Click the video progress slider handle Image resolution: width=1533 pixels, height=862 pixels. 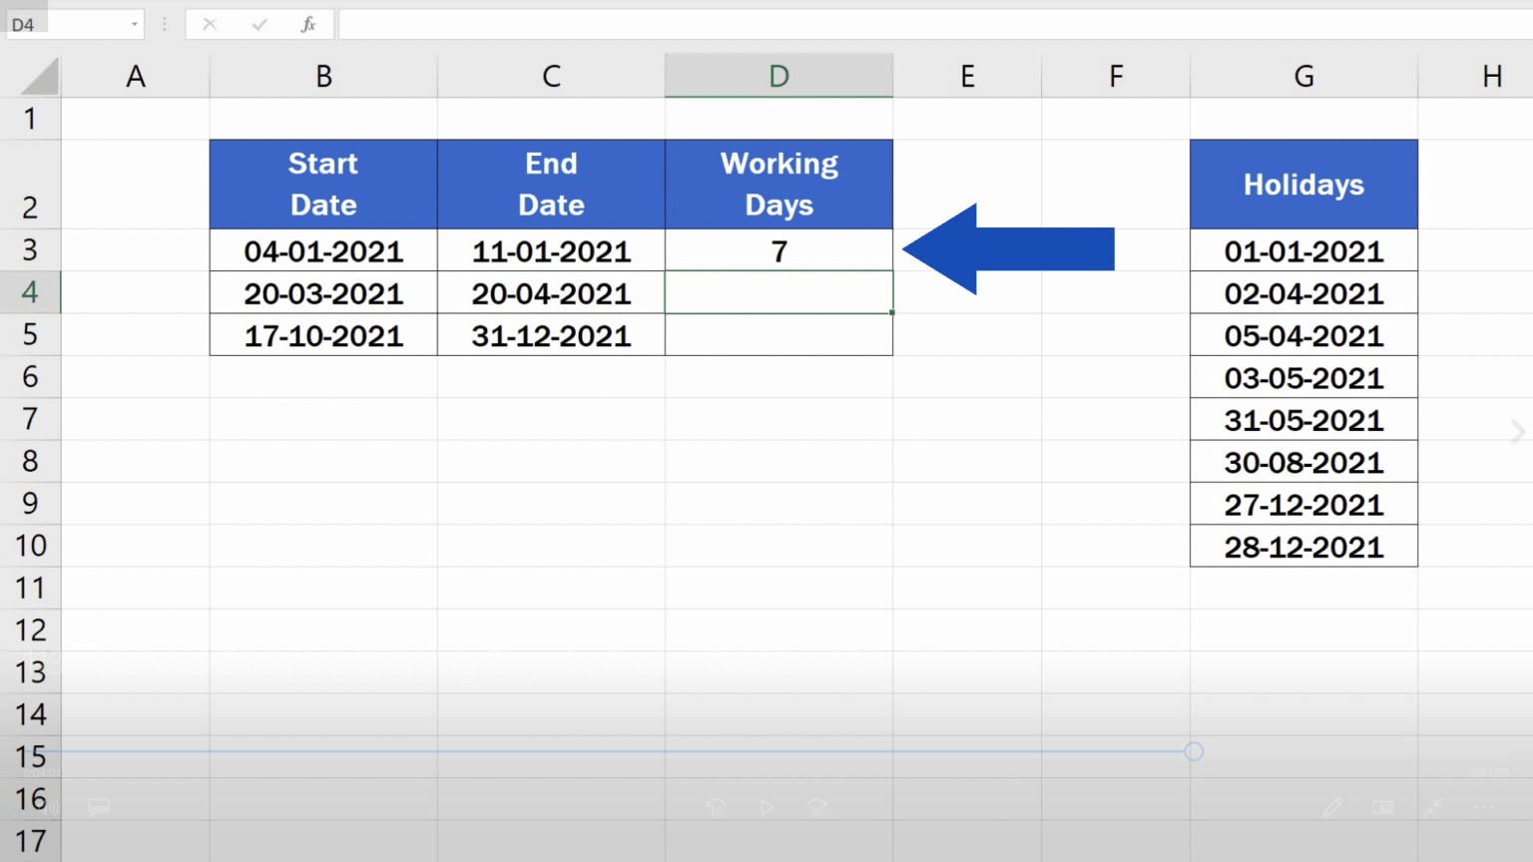tap(1194, 751)
